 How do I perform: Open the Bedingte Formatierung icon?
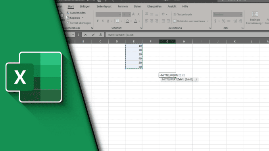pos(255,14)
